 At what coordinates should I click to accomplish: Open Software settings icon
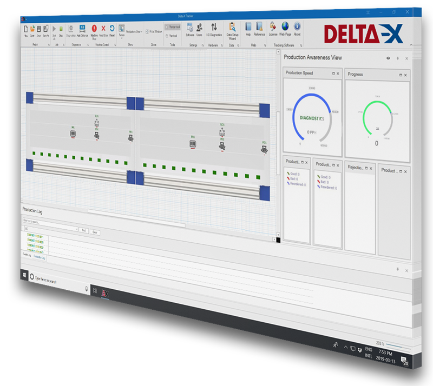pos(190,28)
